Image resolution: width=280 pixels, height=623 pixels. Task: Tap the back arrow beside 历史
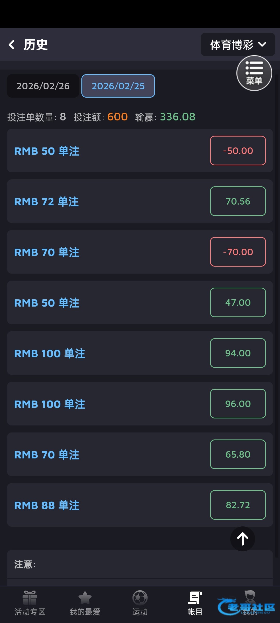pos(12,45)
